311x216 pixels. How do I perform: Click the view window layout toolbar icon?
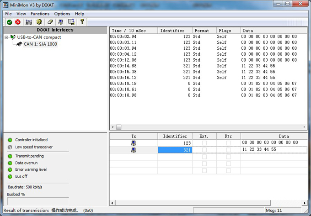click(x=71, y=21)
